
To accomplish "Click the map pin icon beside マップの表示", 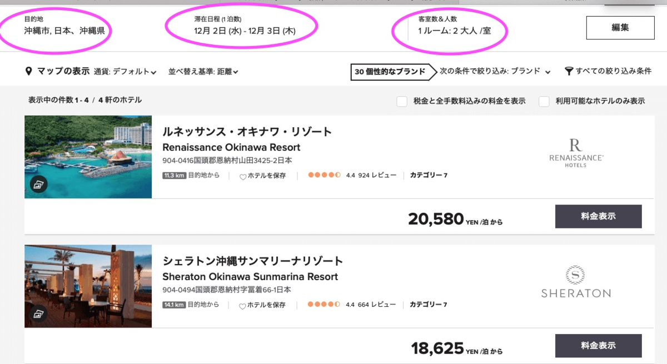I will 29,72.
